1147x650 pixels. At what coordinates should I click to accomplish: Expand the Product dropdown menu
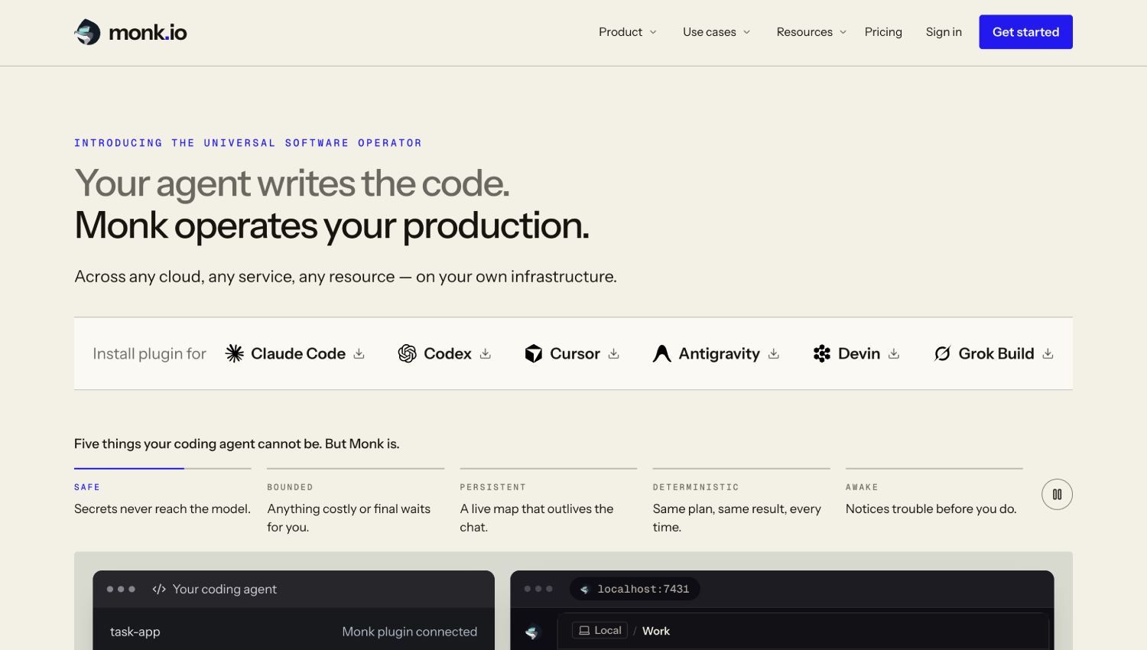tap(628, 32)
